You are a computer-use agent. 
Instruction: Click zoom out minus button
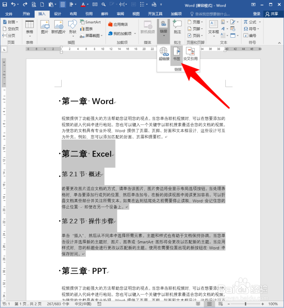228,304
